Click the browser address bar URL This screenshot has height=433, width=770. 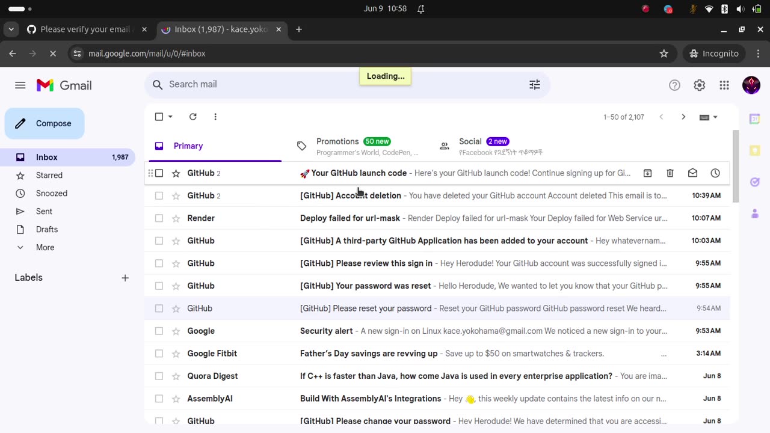point(147,54)
